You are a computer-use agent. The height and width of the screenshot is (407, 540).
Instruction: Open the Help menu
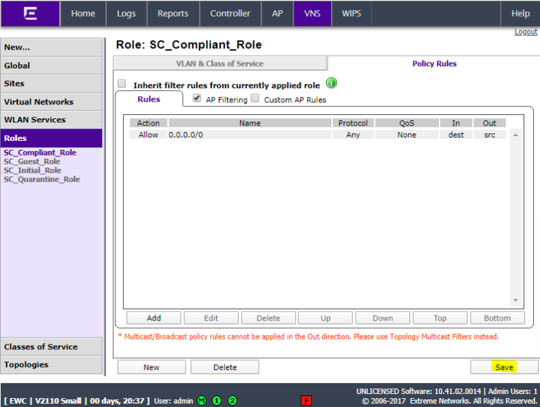520,14
